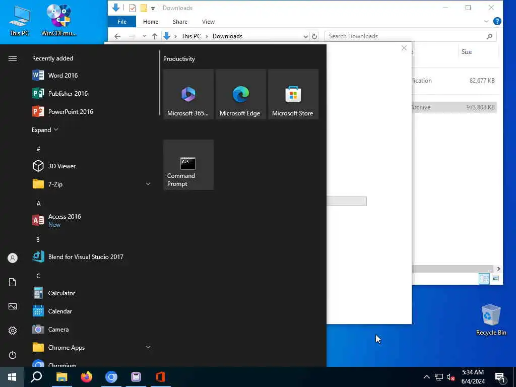
Task: Click the Search Downloads field
Action: click(411, 36)
